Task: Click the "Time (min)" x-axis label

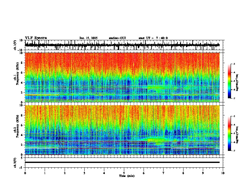Action: coord(127,176)
